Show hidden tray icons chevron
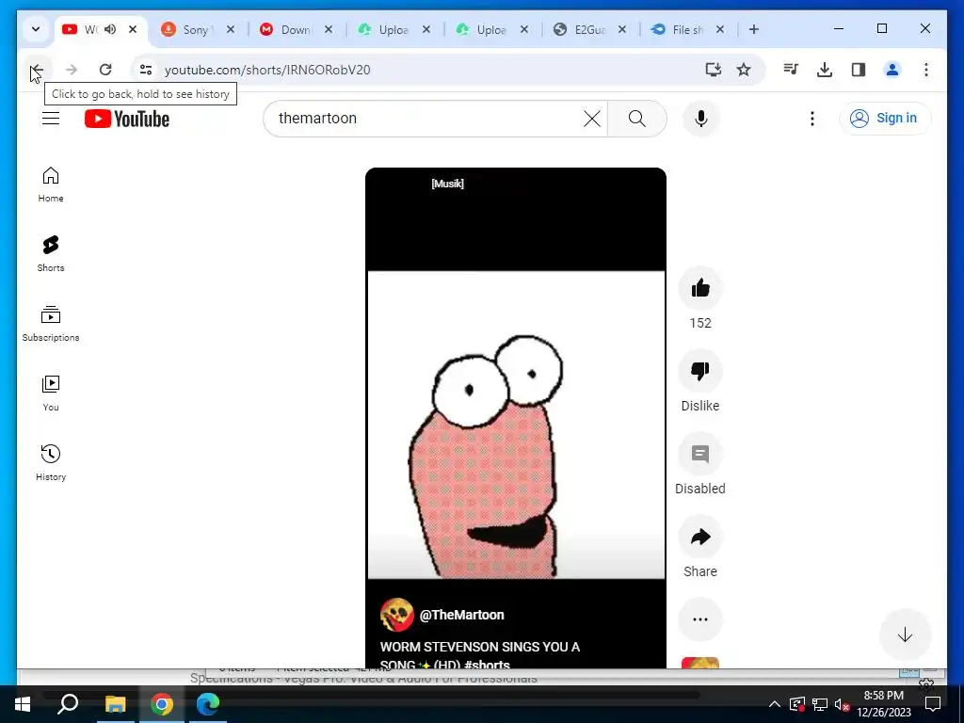Image resolution: width=964 pixels, height=723 pixels. point(775,704)
